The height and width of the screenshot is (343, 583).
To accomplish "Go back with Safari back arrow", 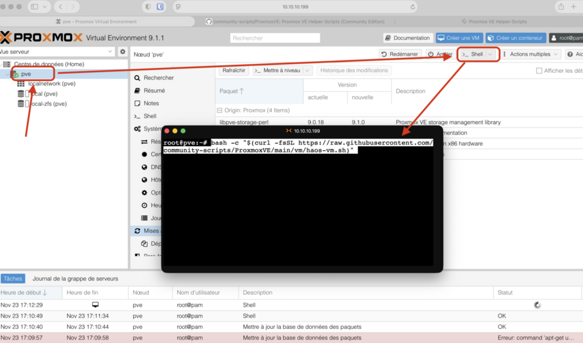I will (x=61, y=6).
